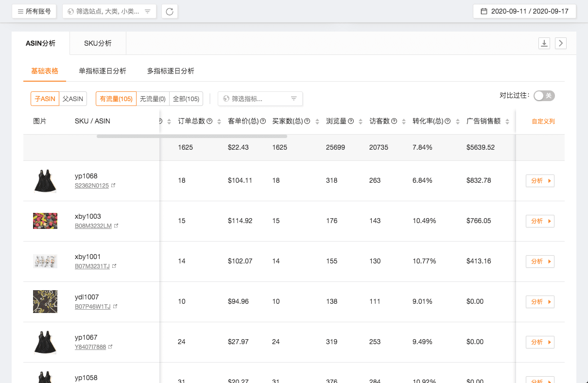Select the 无流量(0) filter
Screen dimensions: 588x383
coord(153,99)
